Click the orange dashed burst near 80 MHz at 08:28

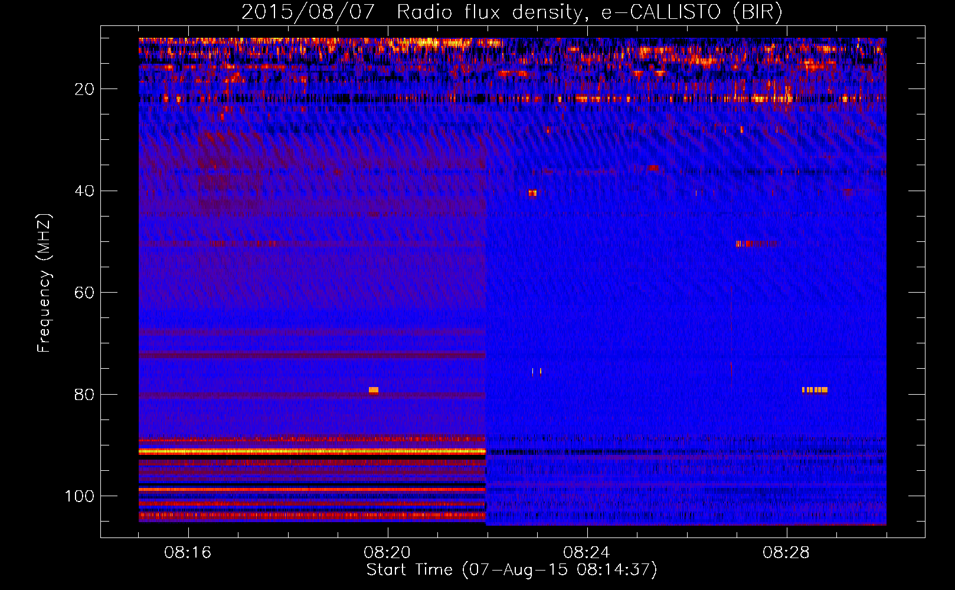pos(815,390)
